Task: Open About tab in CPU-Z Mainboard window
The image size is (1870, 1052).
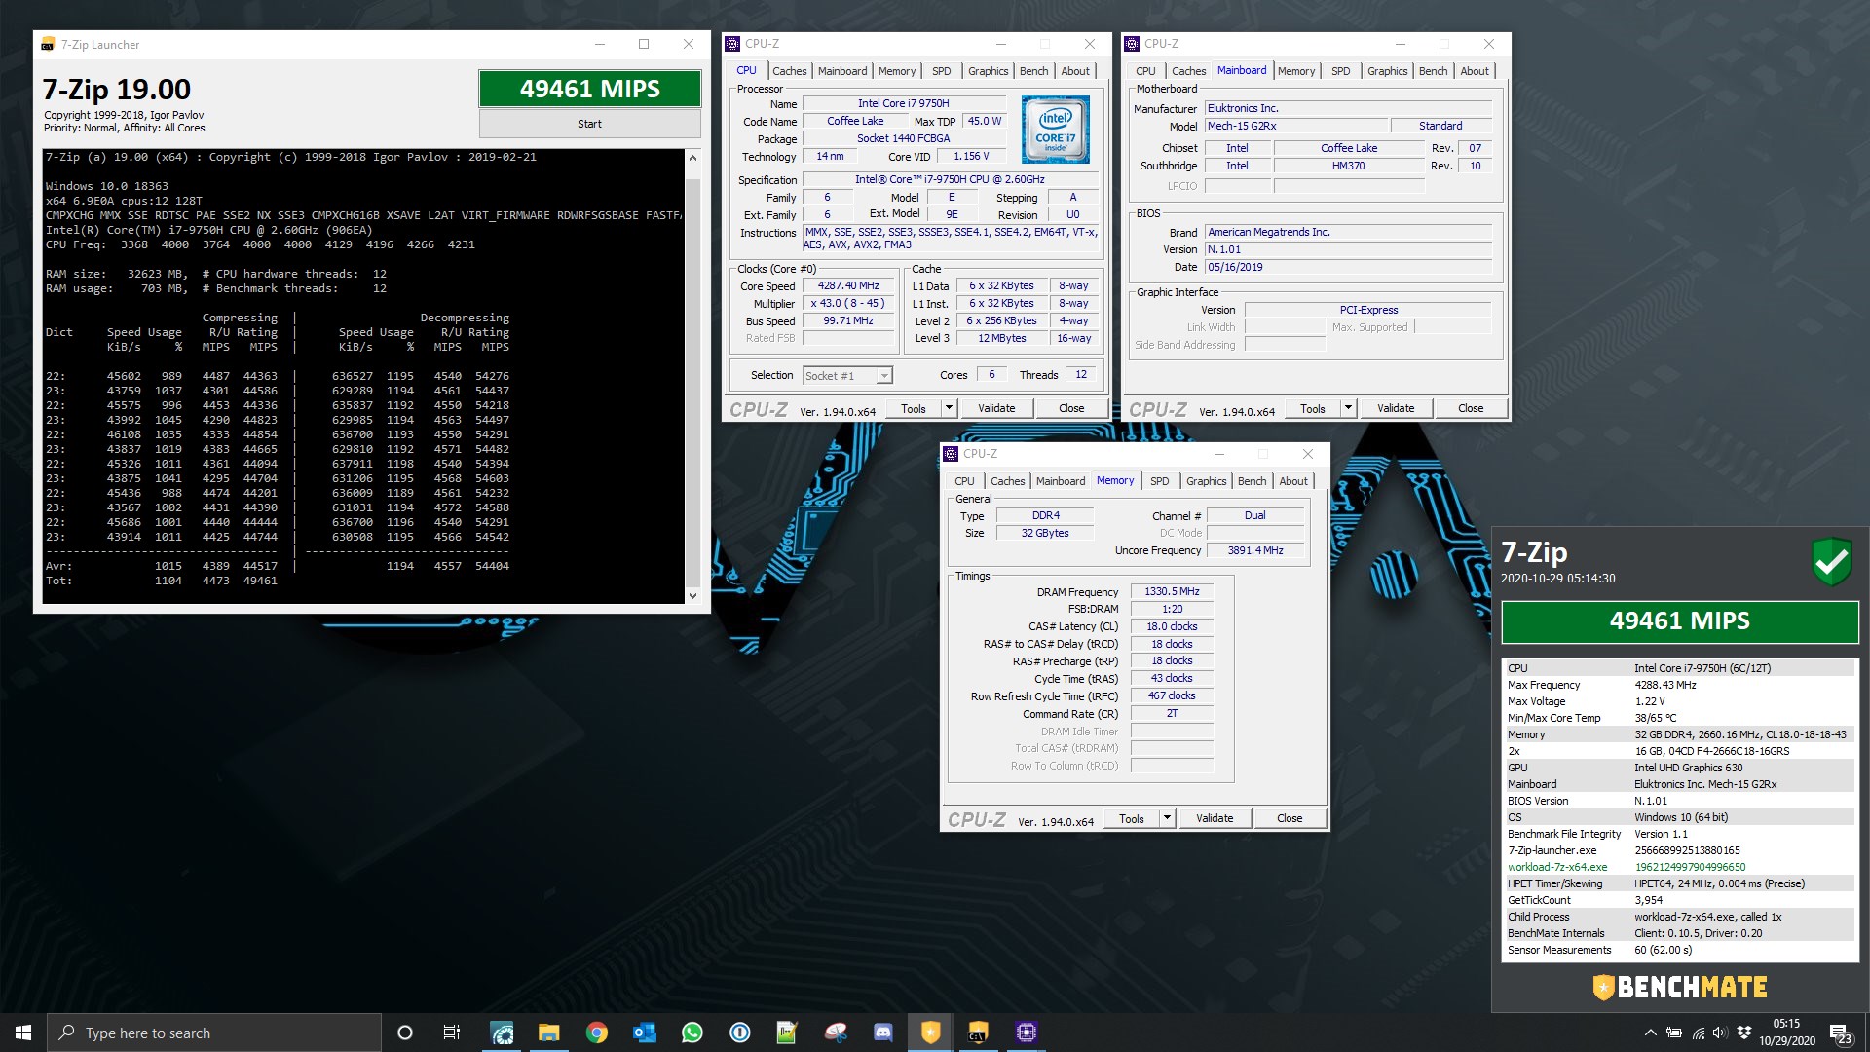Action: pos(1475,71)
